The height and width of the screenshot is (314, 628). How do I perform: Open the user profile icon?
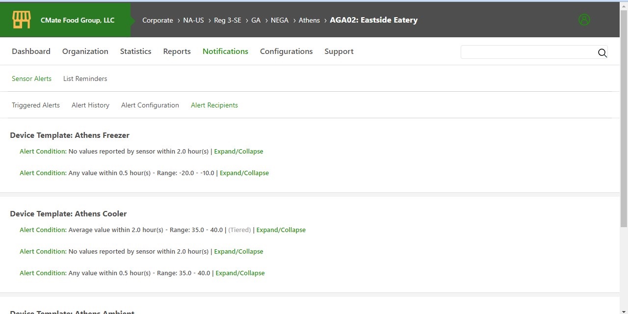pyautogui.click(x=584, y=20)
